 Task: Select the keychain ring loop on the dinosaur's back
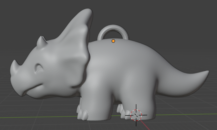(x=113, y=32)
